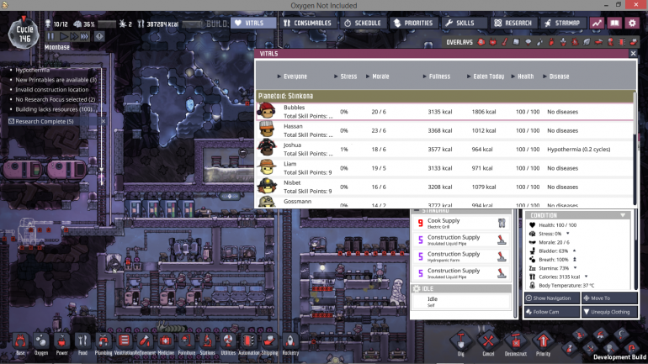Choose the Deconstruct tool
The height and width of the screenshot is (364, 648).
click(516, 342)
